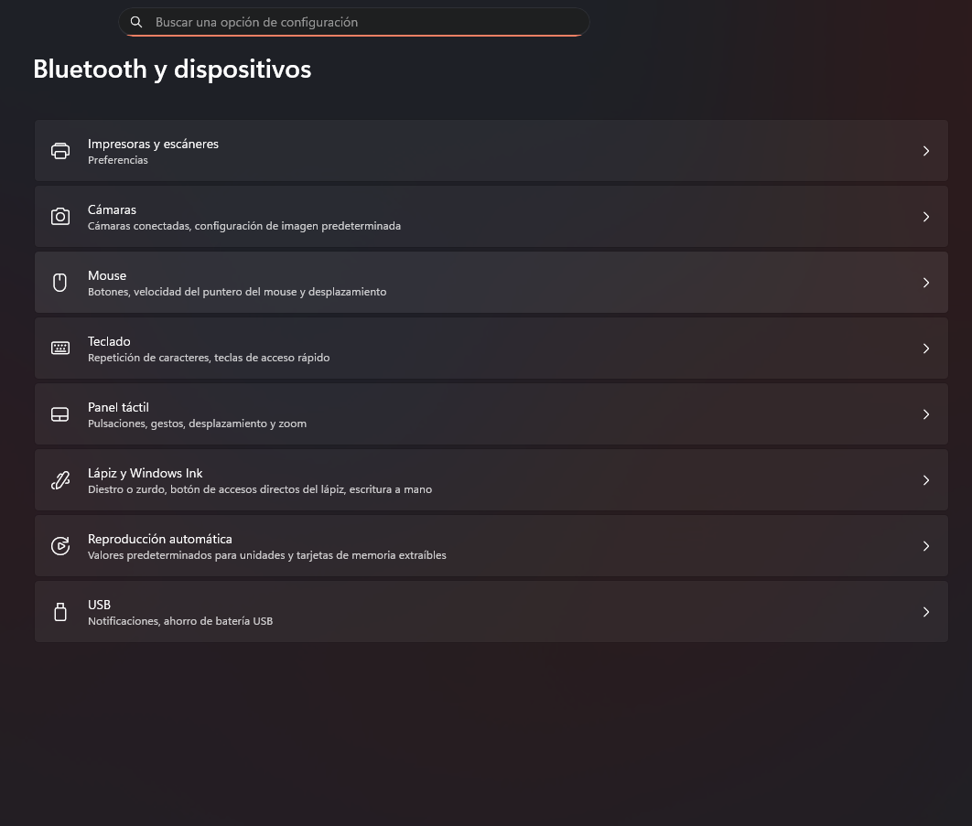The width and height of the screenshot is (972, 826).
Task: Click the keyboard icon next to Teclado
Action: [x=60, y=349]
